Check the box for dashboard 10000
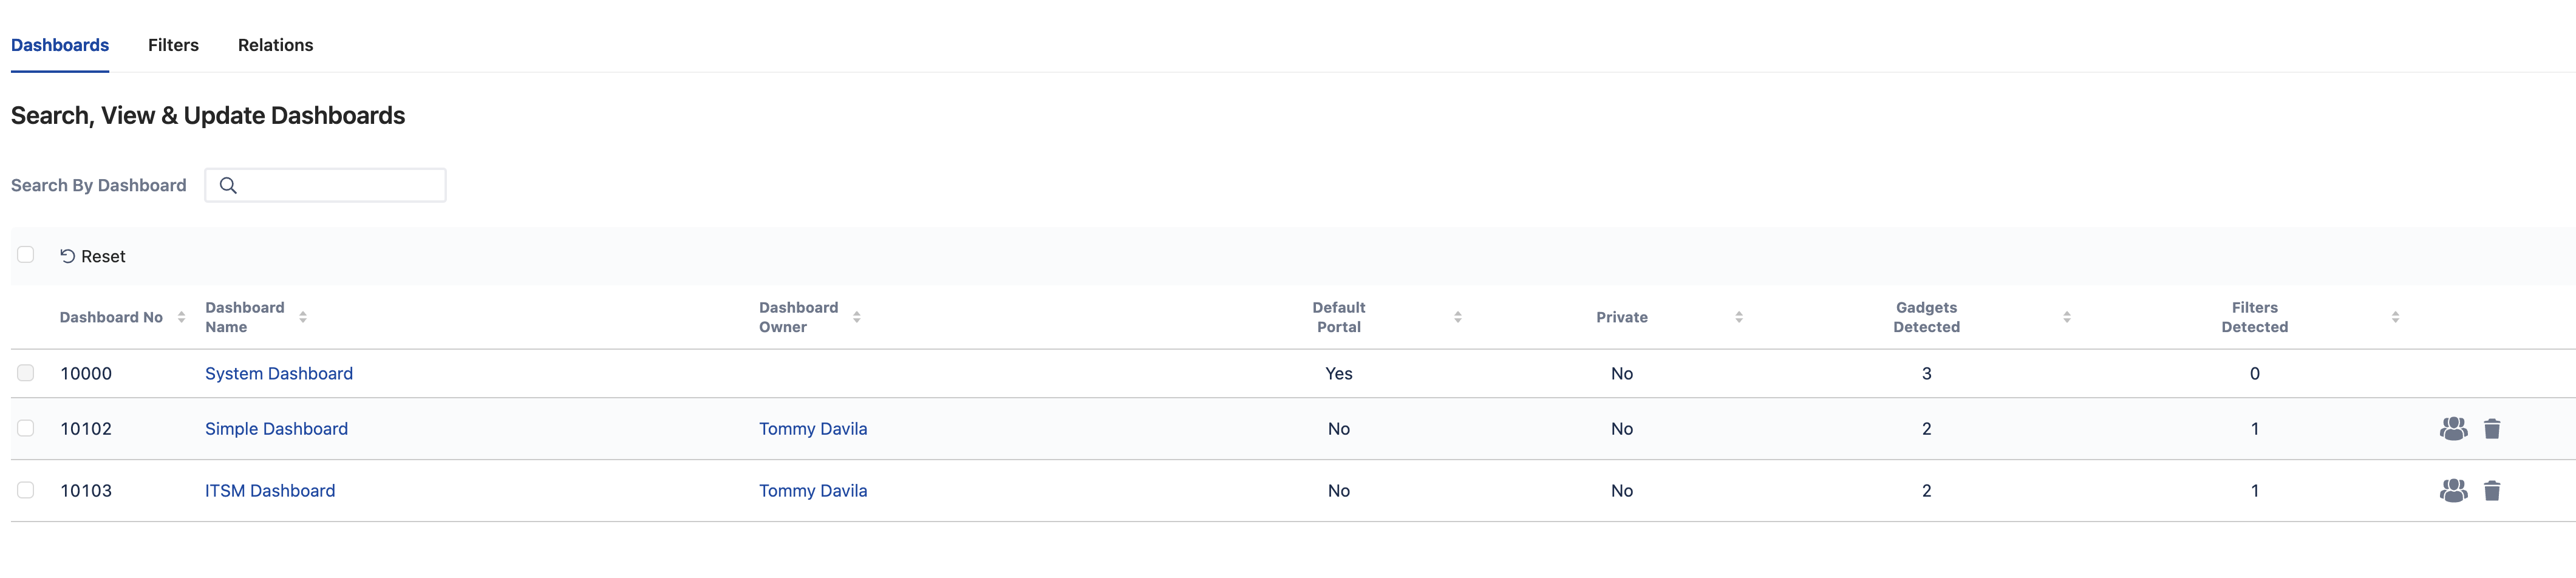This screenshot has width=2576, height=578. tap(26, 373)
